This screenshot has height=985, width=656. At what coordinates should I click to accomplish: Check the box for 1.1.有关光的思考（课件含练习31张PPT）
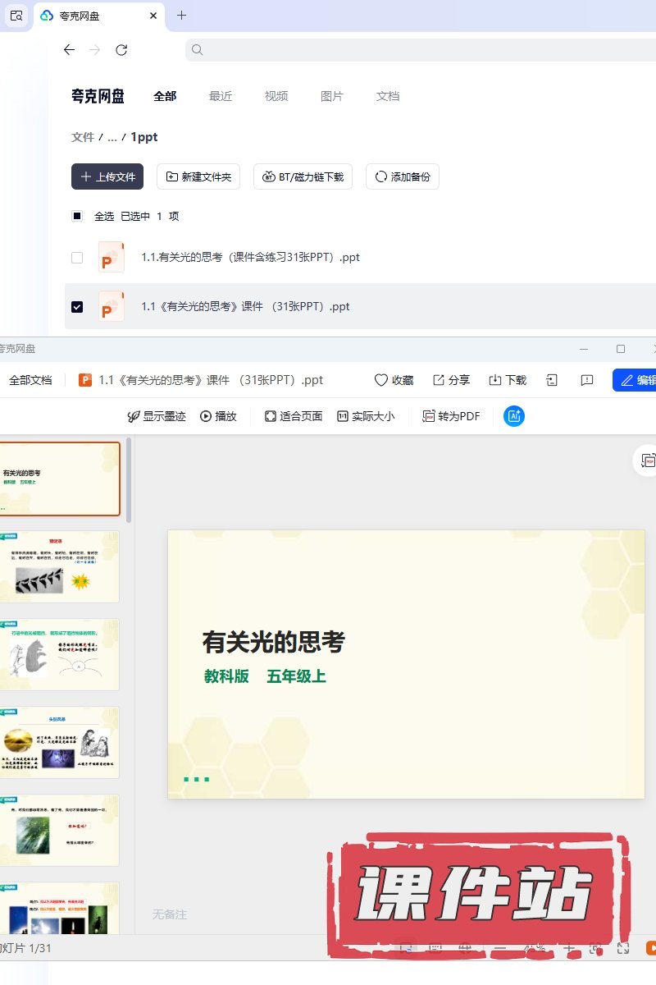(77, 257)
